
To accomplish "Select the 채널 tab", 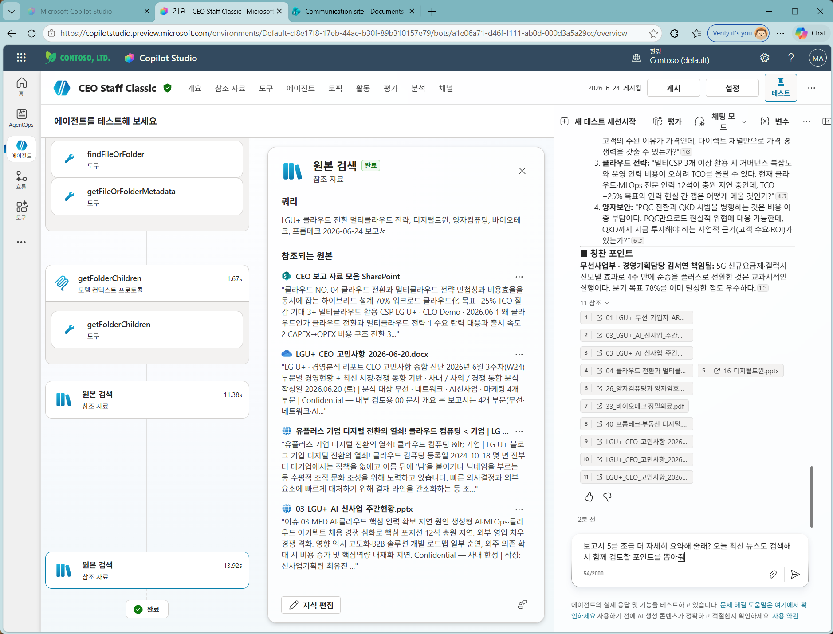I will (x=446, y=88).
